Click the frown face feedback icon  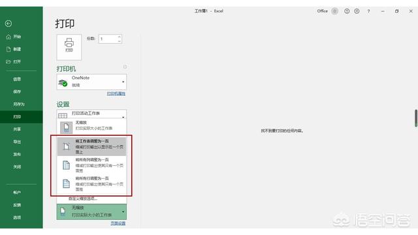pyautogui.click(x=357, y=11)
